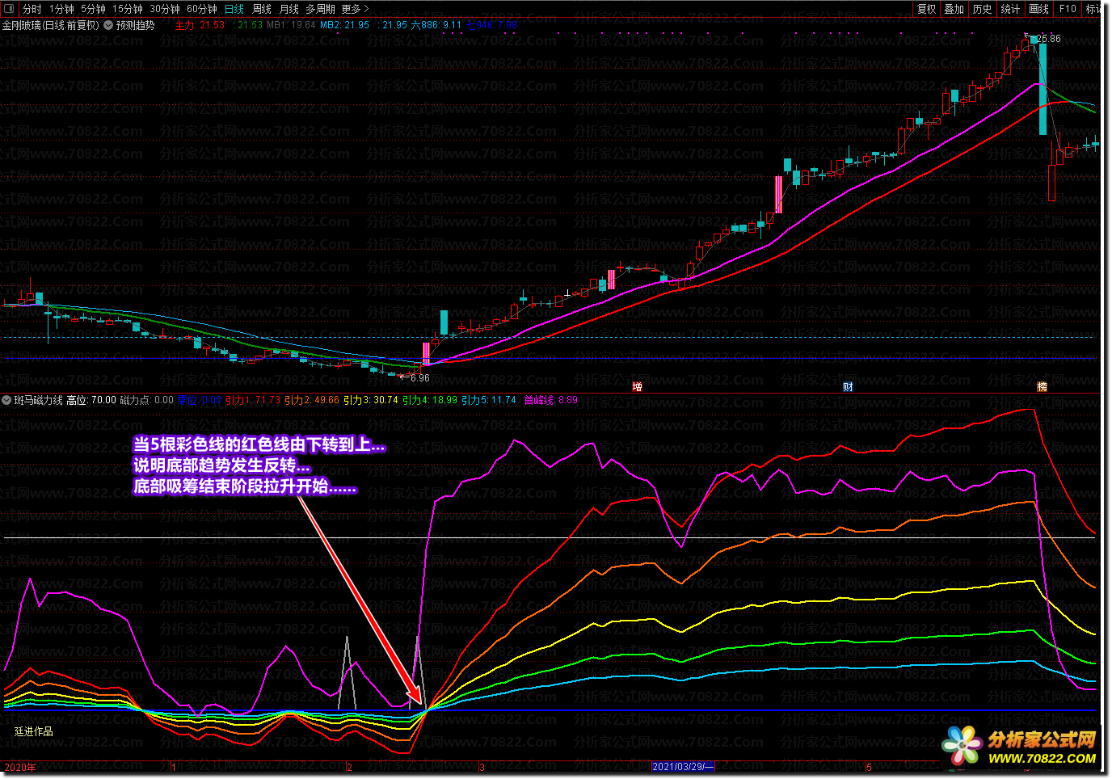Click the 六886: 9.11 indicator value
Viewport: 1112px width, 779px height.
point(436,25)
